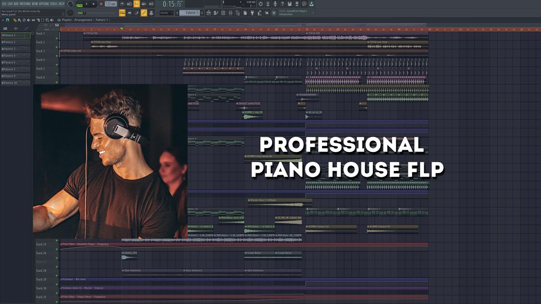Toggle the 3-2-1 countdown before recording
Image resolution: width=541 pixels, height=304 pixels.
coord(137,4)
